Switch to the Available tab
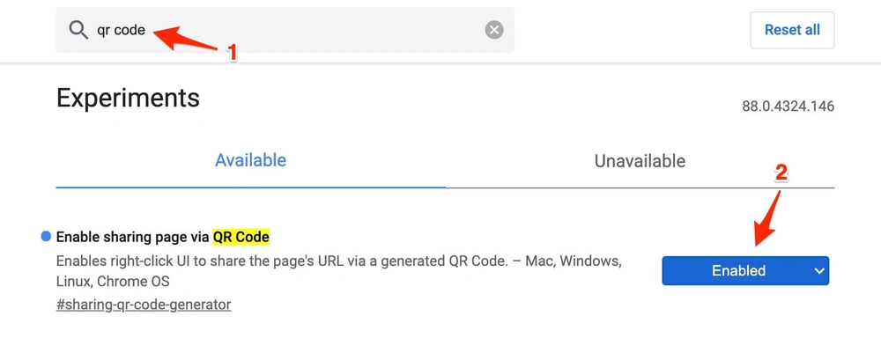This screenshot has height=353, width=881. point(250,161)
